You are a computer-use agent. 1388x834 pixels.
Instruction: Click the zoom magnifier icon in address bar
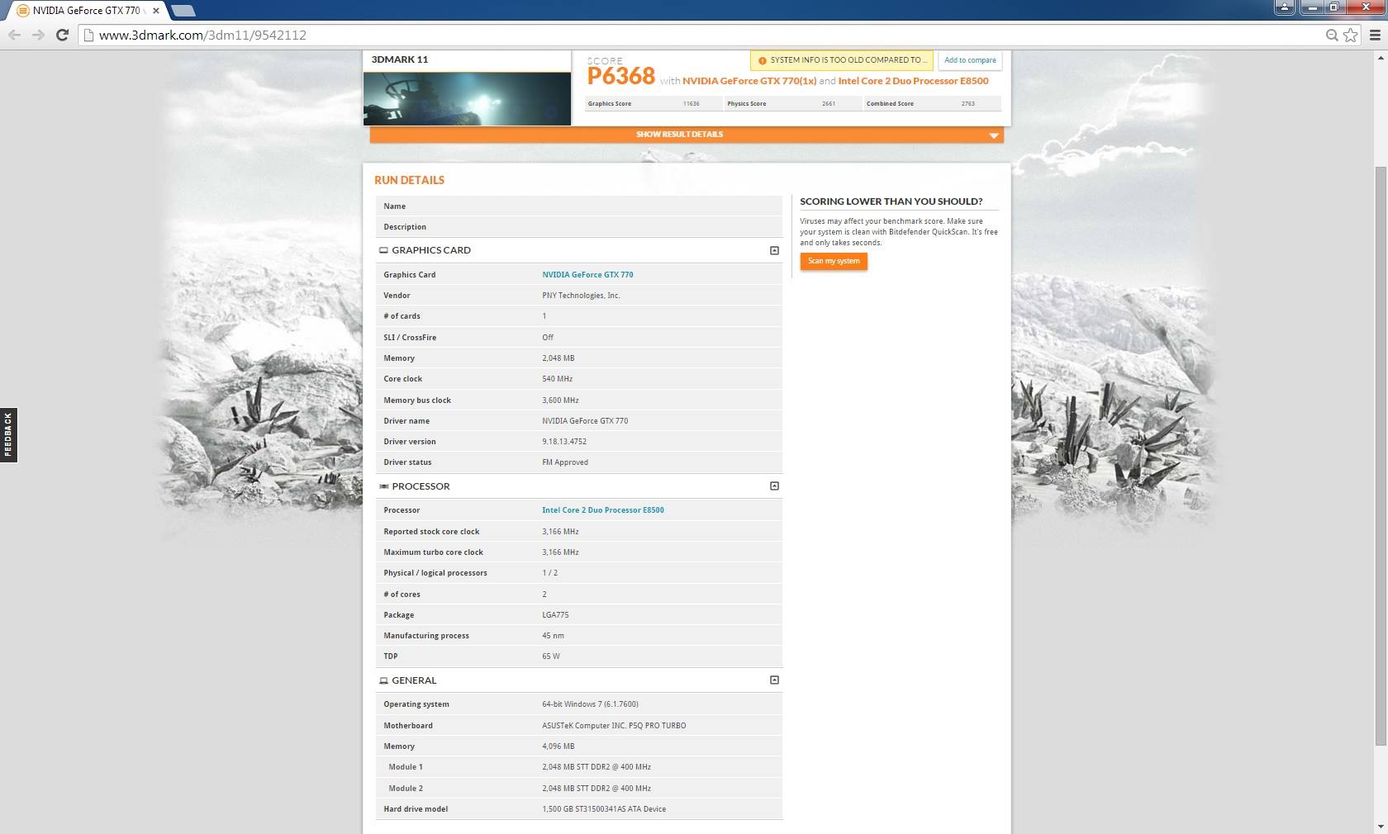1331,35
